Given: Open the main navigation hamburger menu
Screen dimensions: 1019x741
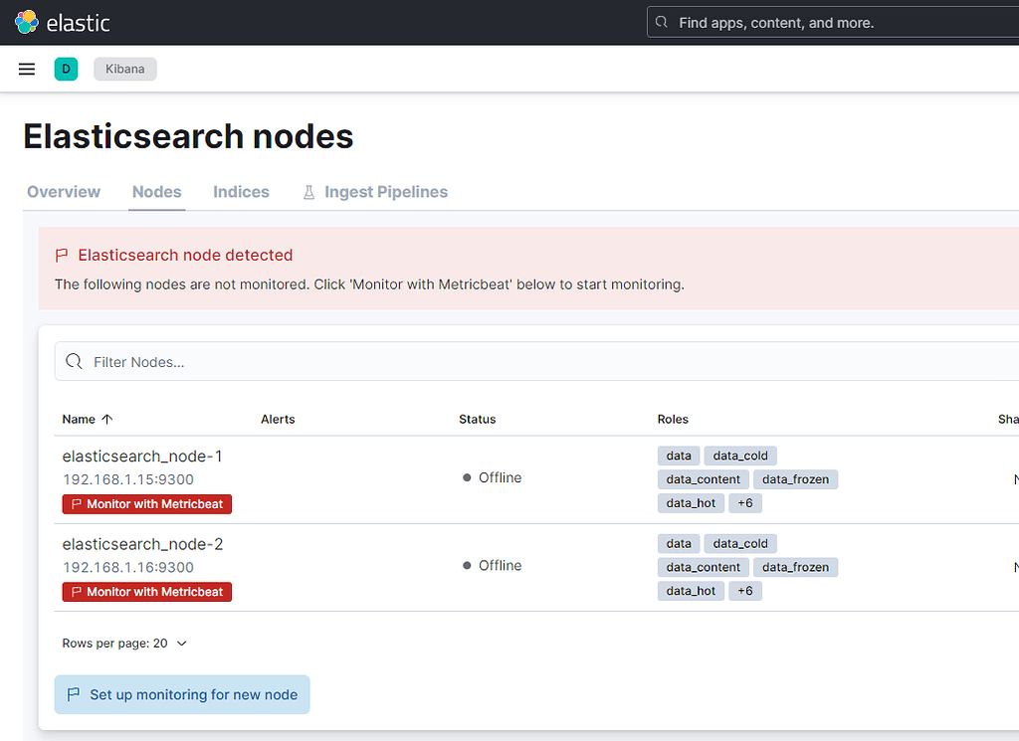Looking at the screenshot, I should (26, 69).
